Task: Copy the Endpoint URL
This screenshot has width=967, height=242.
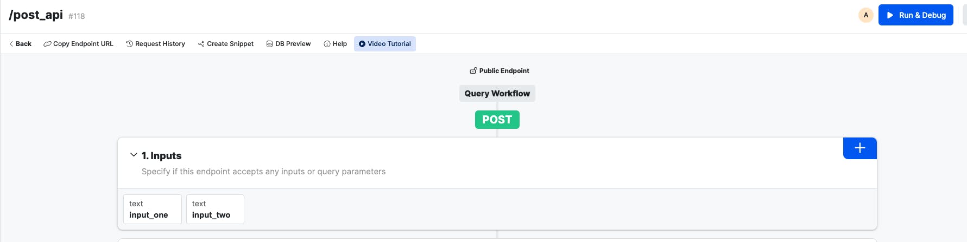Action: click(78, 44)
